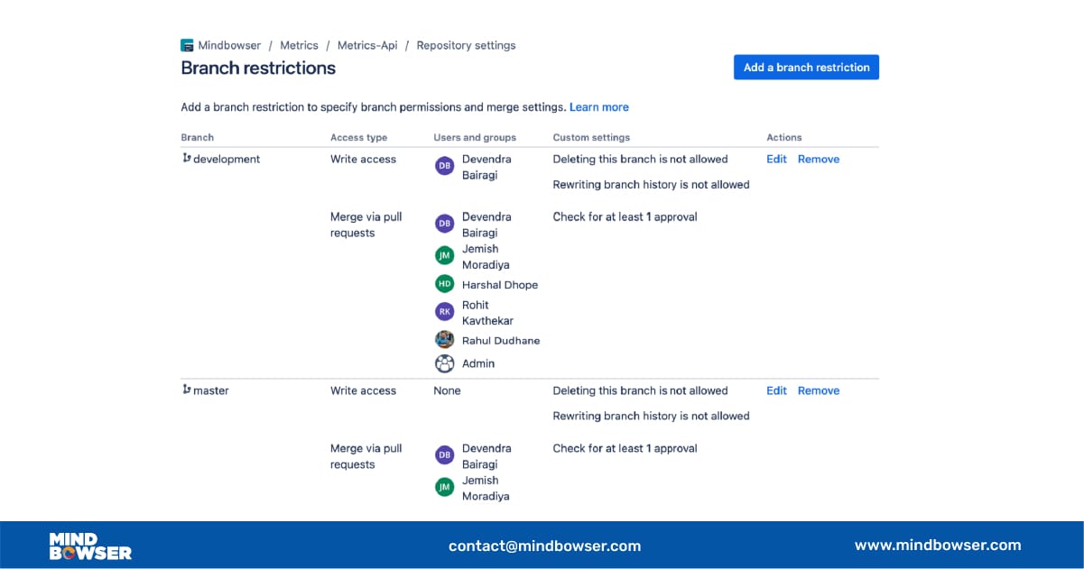1084x569 pixels.
Task: Click the Admin group icon
Action: (x=444, y=363)
